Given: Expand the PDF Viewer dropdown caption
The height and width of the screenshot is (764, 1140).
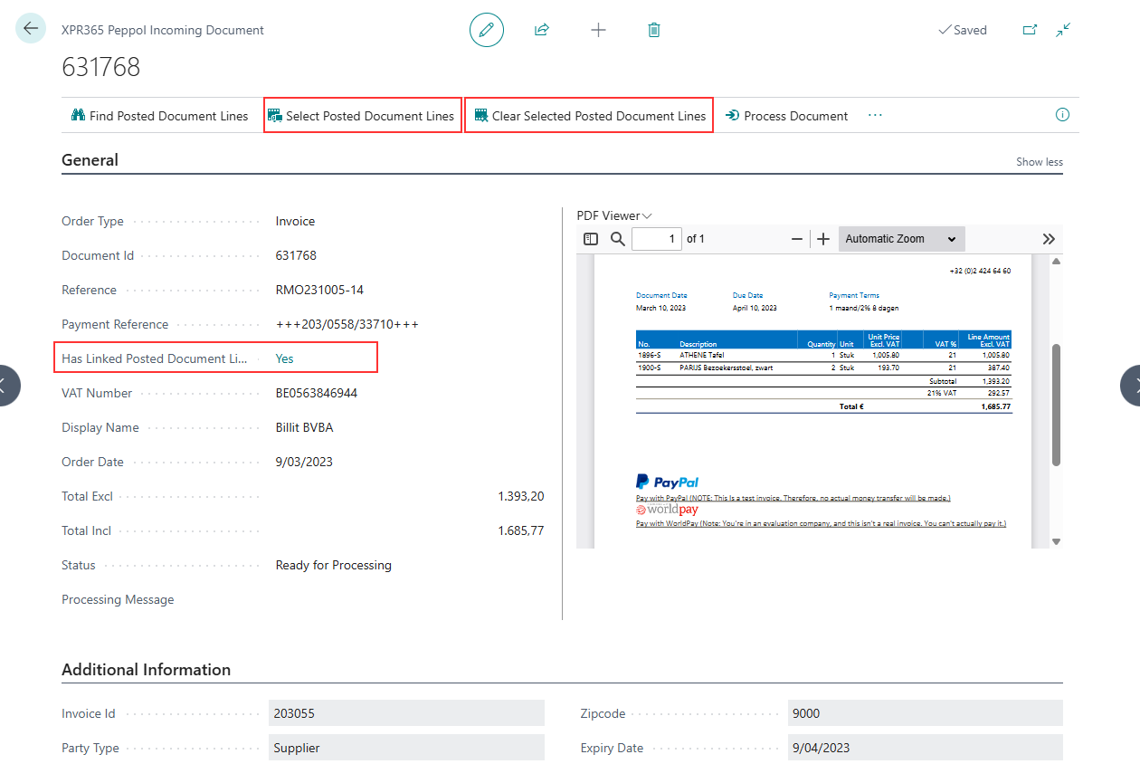Looking at the screenshot, I should point(614,215).
